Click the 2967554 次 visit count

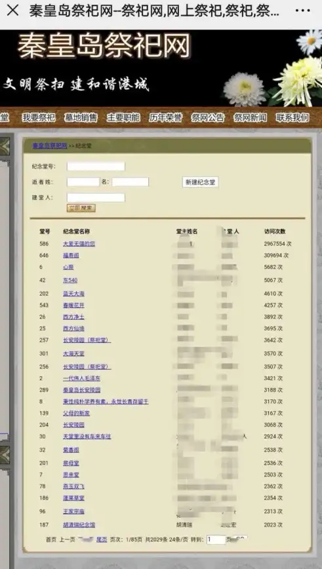pyautogui.click(x=277, y=244)
